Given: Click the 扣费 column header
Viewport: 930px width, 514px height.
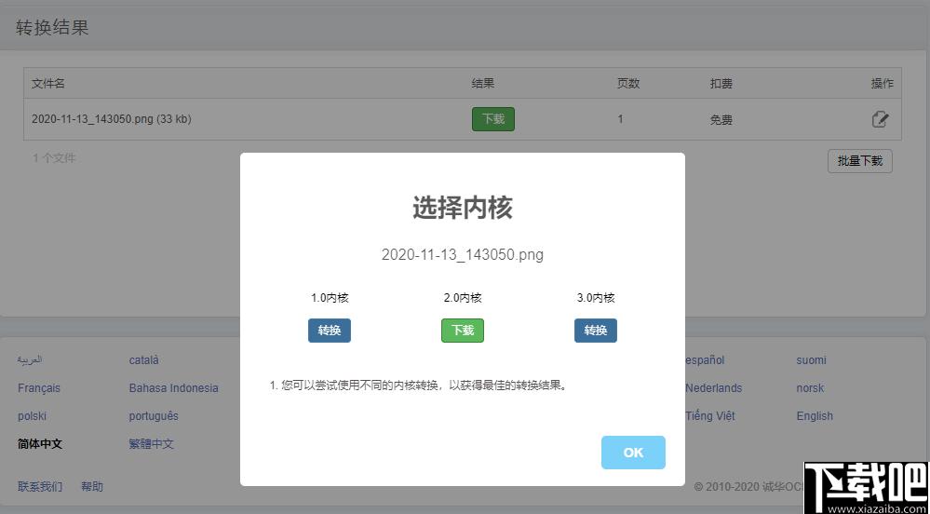Looking at the screenshot, I should tap(721, 84).
